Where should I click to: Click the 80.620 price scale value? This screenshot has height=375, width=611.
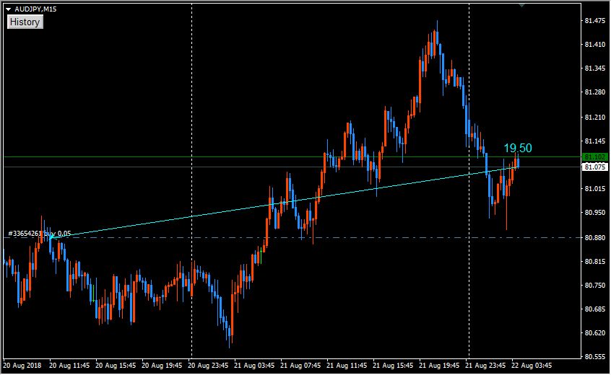(x=595, y=333)
